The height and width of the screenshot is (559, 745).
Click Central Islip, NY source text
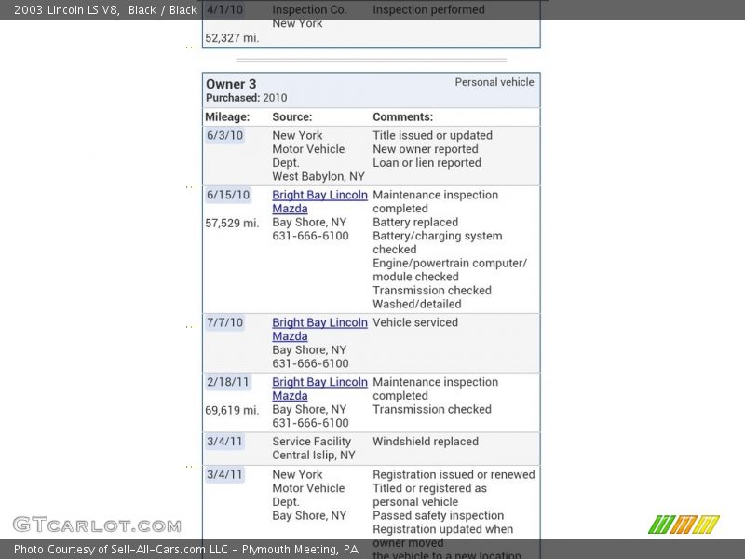[x=314, y=456]
